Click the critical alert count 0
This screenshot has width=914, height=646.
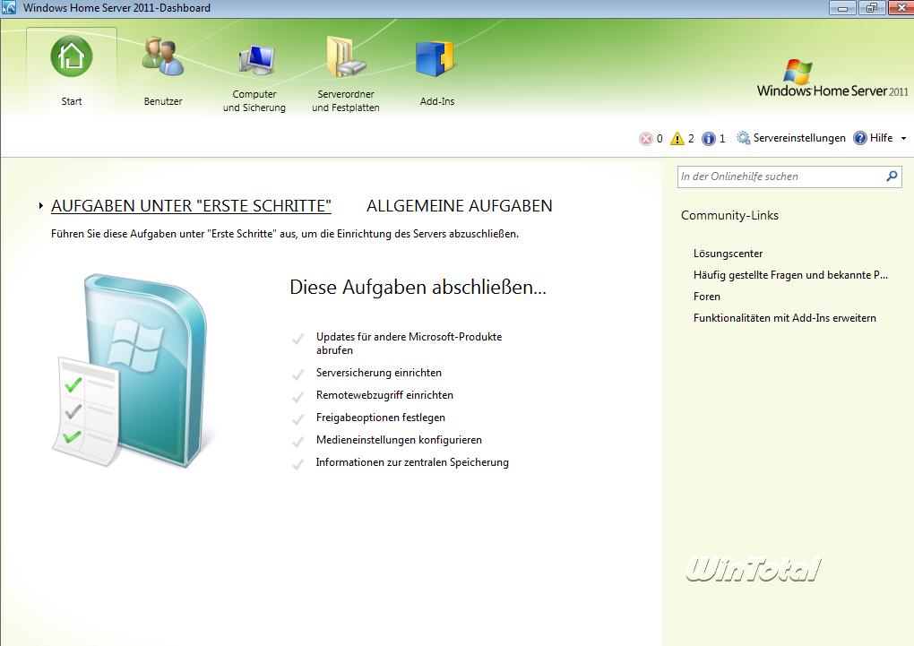(x=660, y=139)
